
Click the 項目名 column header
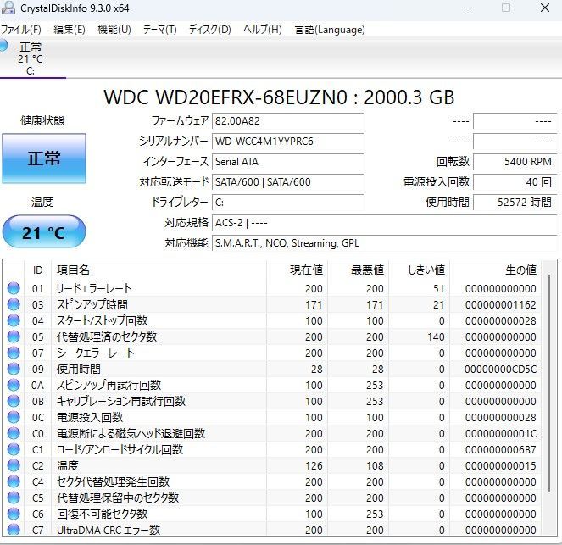coord(159,270)
